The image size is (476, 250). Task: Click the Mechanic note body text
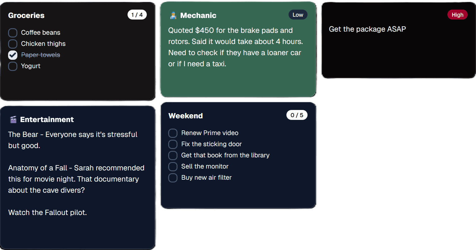tap(235, 47)
